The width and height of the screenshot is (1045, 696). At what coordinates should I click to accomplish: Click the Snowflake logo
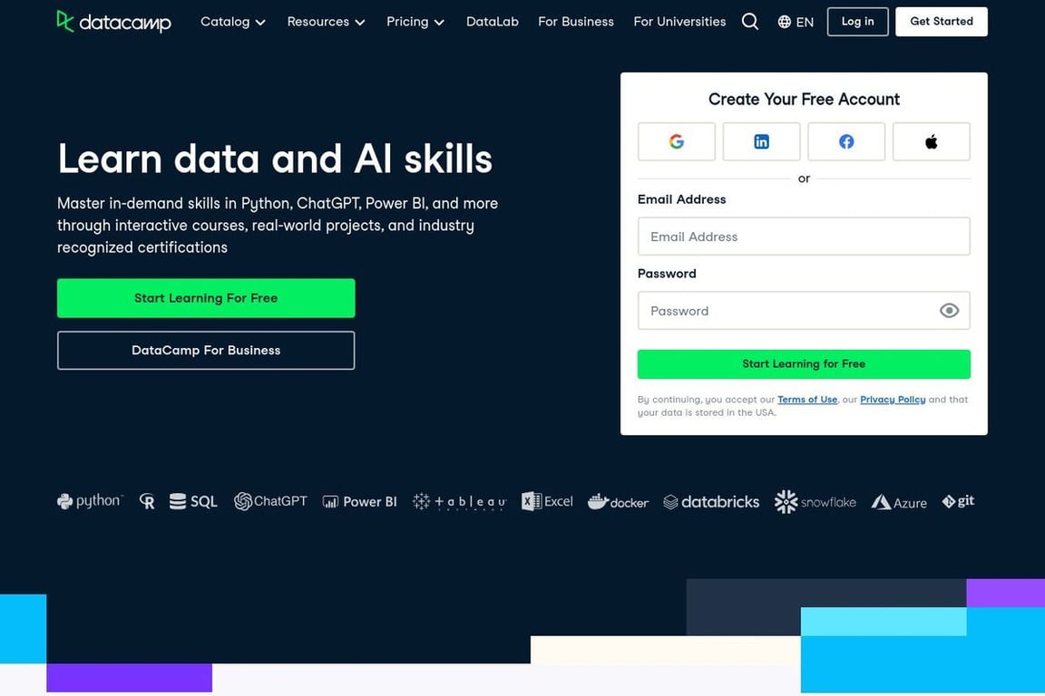(x=815, y=501)
